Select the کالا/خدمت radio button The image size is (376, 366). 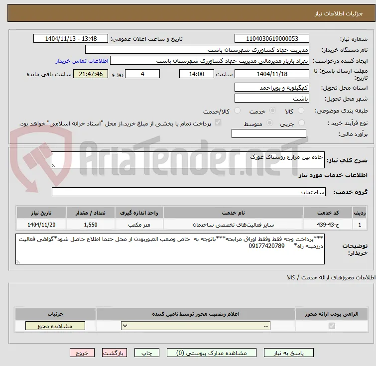click(237, 111)
